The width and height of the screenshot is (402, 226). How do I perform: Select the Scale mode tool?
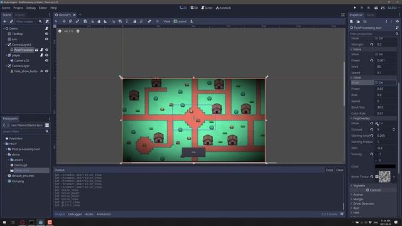77,21
